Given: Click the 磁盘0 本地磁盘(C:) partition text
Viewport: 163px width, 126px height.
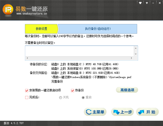Looking at the screenshot, I should pyautogui.click(x=85, y=64).
